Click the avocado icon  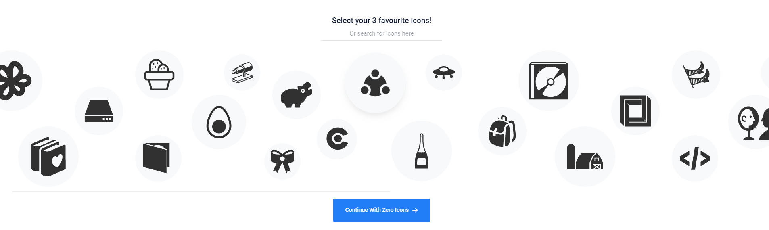219,122
